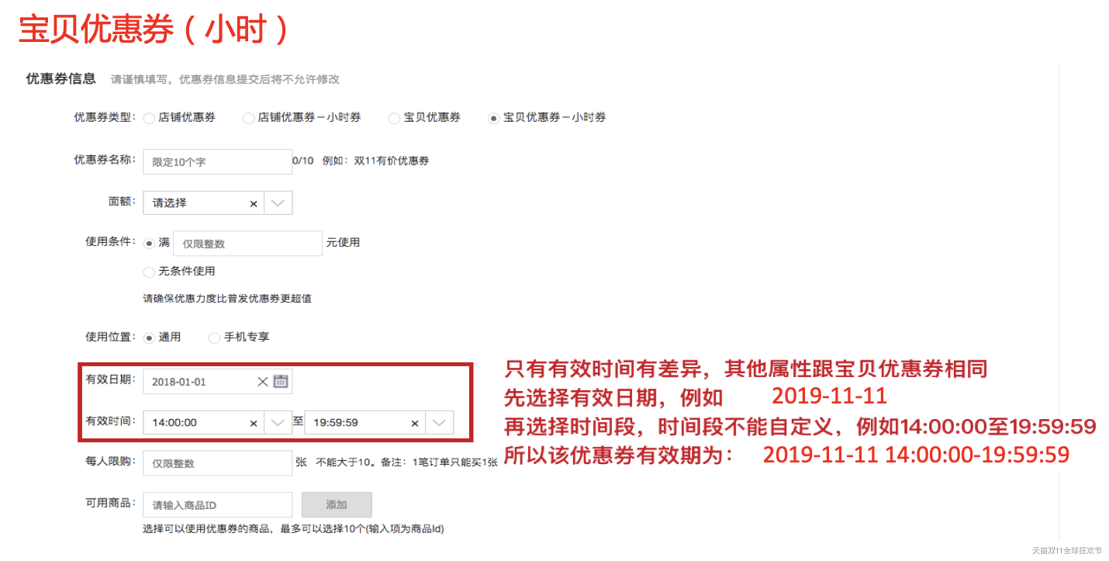Choose 宝贝优惠券 coupon type
The width and height of the screenshot is (1109, 561).
(x=394, y=118)
